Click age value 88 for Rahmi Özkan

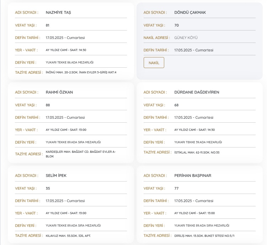[48, 105]
